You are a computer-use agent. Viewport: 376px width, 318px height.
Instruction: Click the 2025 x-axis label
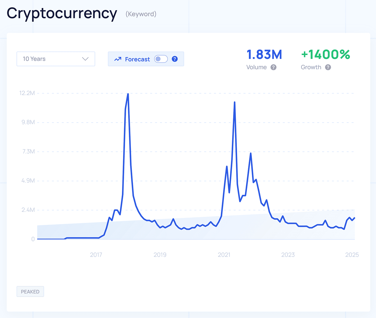pyautogui.click(x=352, y=255)
